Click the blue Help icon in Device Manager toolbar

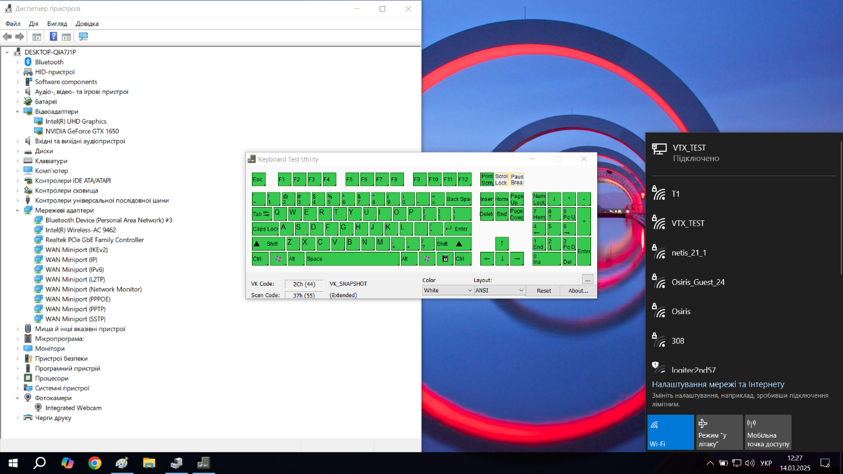pyautogui.click(x=53, y=37)
